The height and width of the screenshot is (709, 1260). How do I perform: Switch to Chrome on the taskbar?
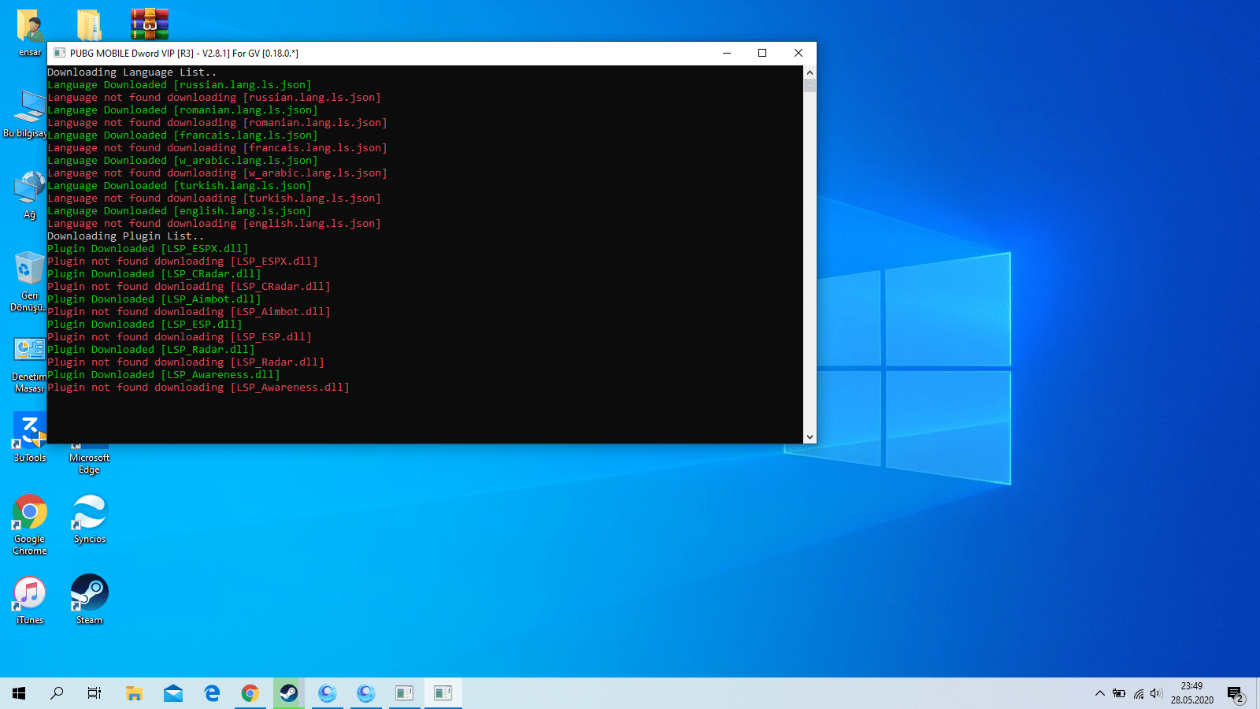tap(250, 693)
